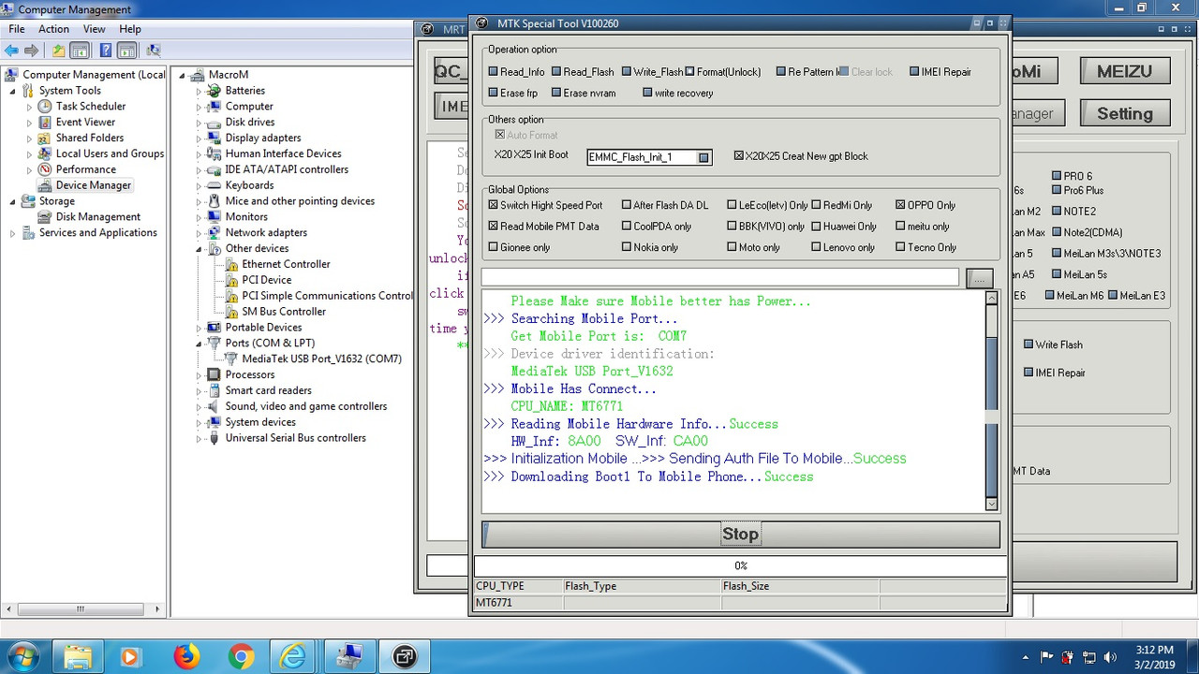This screenshot has height=674, width=1199.
Task: Select the Shared Folders icon
Action: [x=45, y=139]
